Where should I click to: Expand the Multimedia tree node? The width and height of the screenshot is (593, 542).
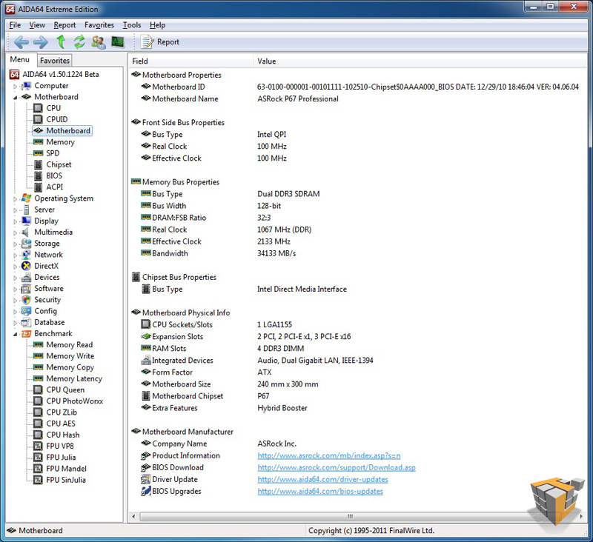click(15, 233)
